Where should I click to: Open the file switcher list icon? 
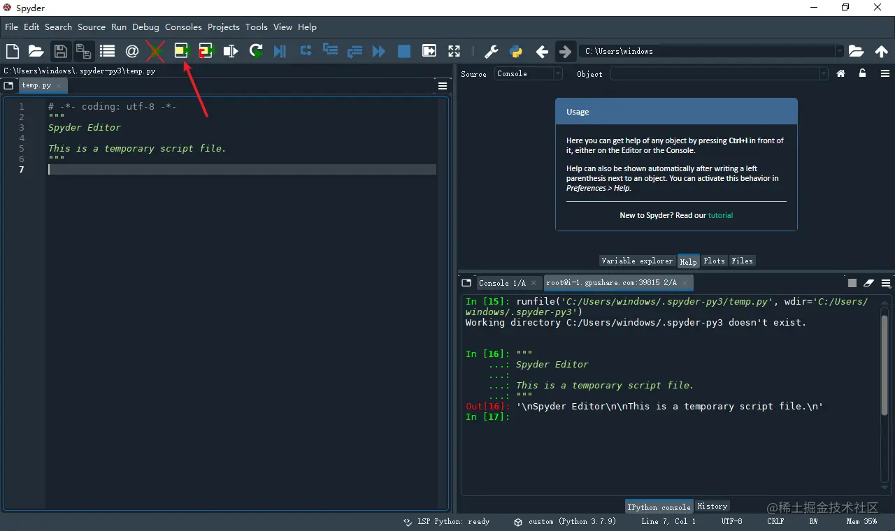click(107, 51)
